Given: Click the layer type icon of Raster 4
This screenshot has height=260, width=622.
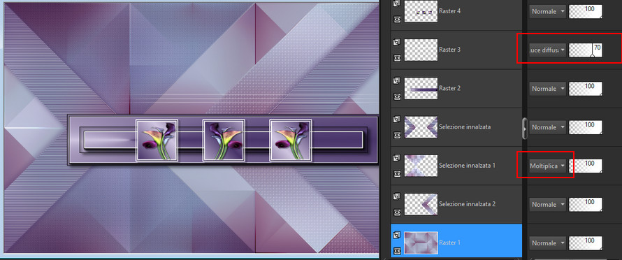Looking at the screenshot, I should 397,3.
